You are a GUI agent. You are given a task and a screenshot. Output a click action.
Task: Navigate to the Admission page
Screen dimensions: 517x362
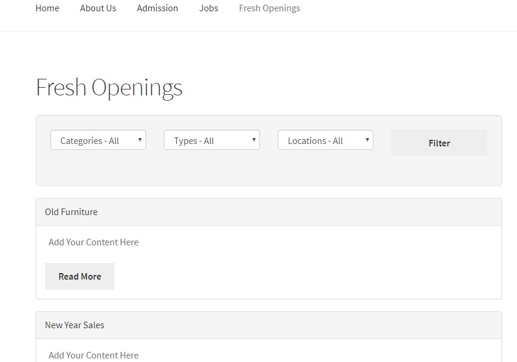[x=157, y=8]
